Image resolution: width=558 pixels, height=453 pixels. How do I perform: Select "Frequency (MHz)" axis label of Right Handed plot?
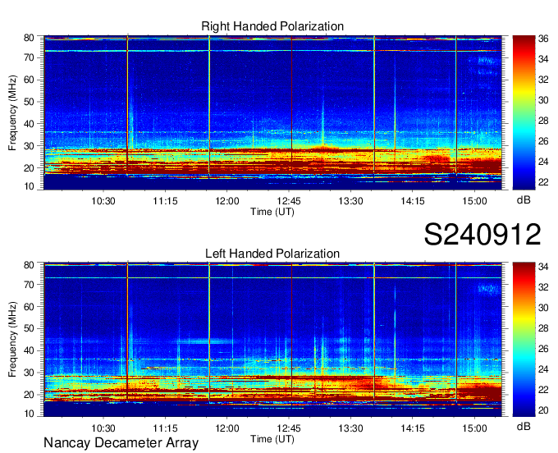(x=12, y=112)
